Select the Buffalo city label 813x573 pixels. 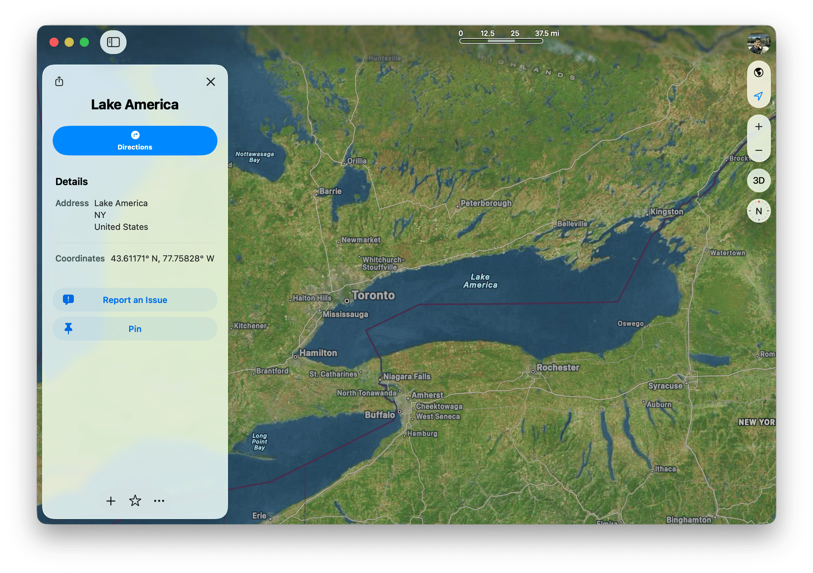(x=379, y=415)
